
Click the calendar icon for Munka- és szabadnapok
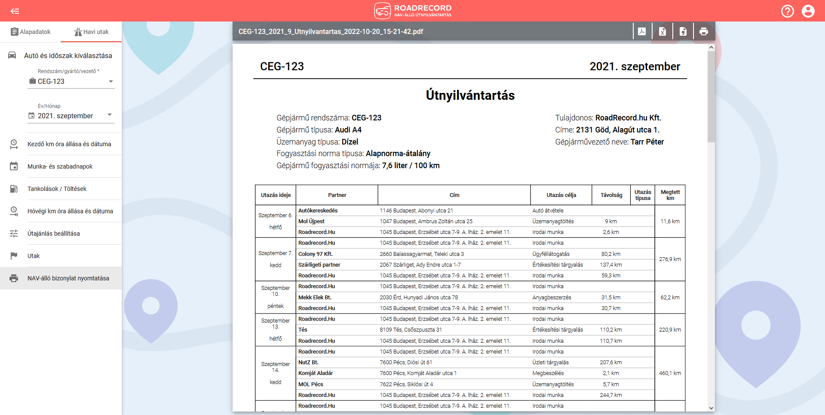(x=14, y=166)
